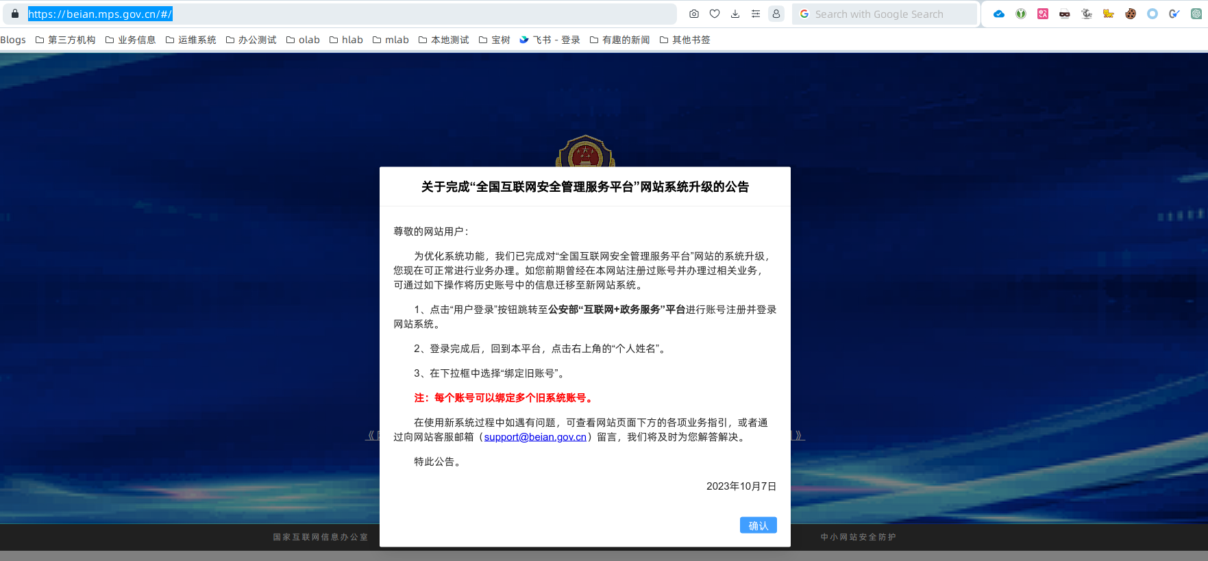Open the 运维系统 bookmark folder
Screen dimensions: 1208x561
coord(191,40)
